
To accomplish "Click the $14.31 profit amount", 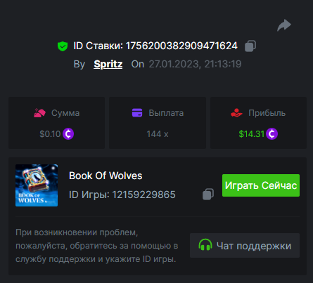I will [252, 134].
